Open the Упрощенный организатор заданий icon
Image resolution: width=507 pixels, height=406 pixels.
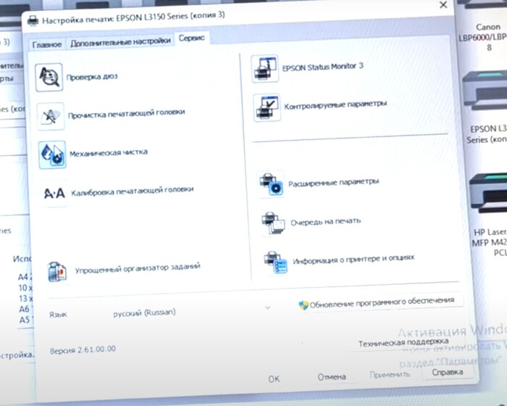coord(57,272)
